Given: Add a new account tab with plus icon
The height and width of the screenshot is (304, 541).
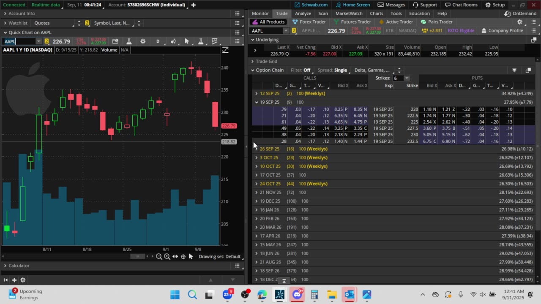Looking at the screenshot, I should pyautogui.click(x=193, y=5).
